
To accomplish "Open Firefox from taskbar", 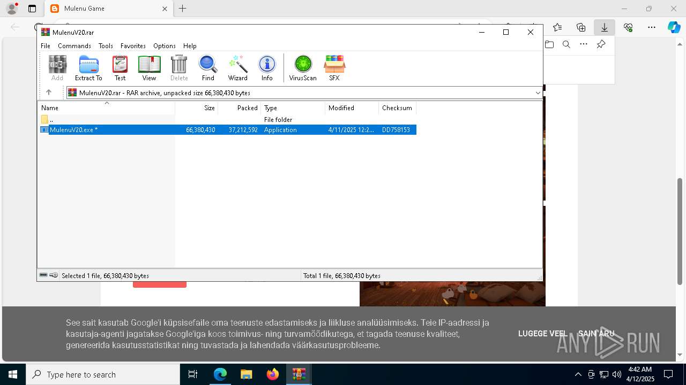I will tap(273, 374).
